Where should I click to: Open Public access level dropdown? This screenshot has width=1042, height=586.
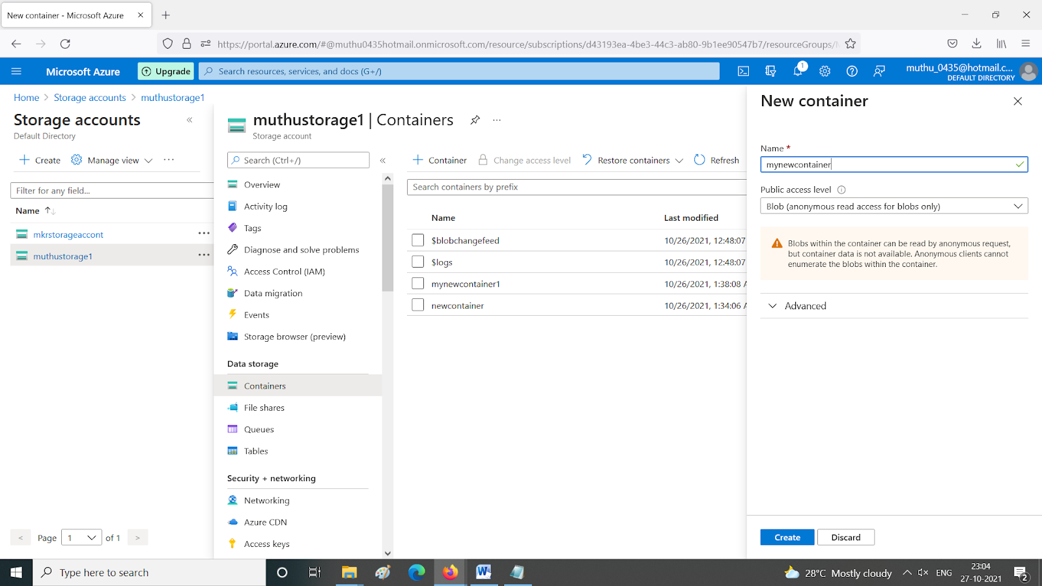tap(894, 206)
